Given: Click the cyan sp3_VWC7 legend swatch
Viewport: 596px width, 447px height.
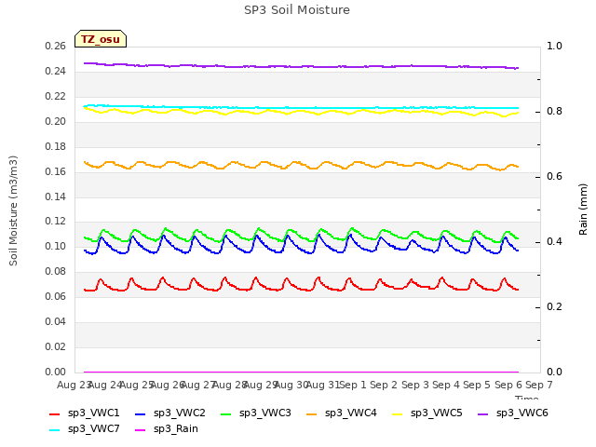Looking at the screenshot, I should (55, 430).
